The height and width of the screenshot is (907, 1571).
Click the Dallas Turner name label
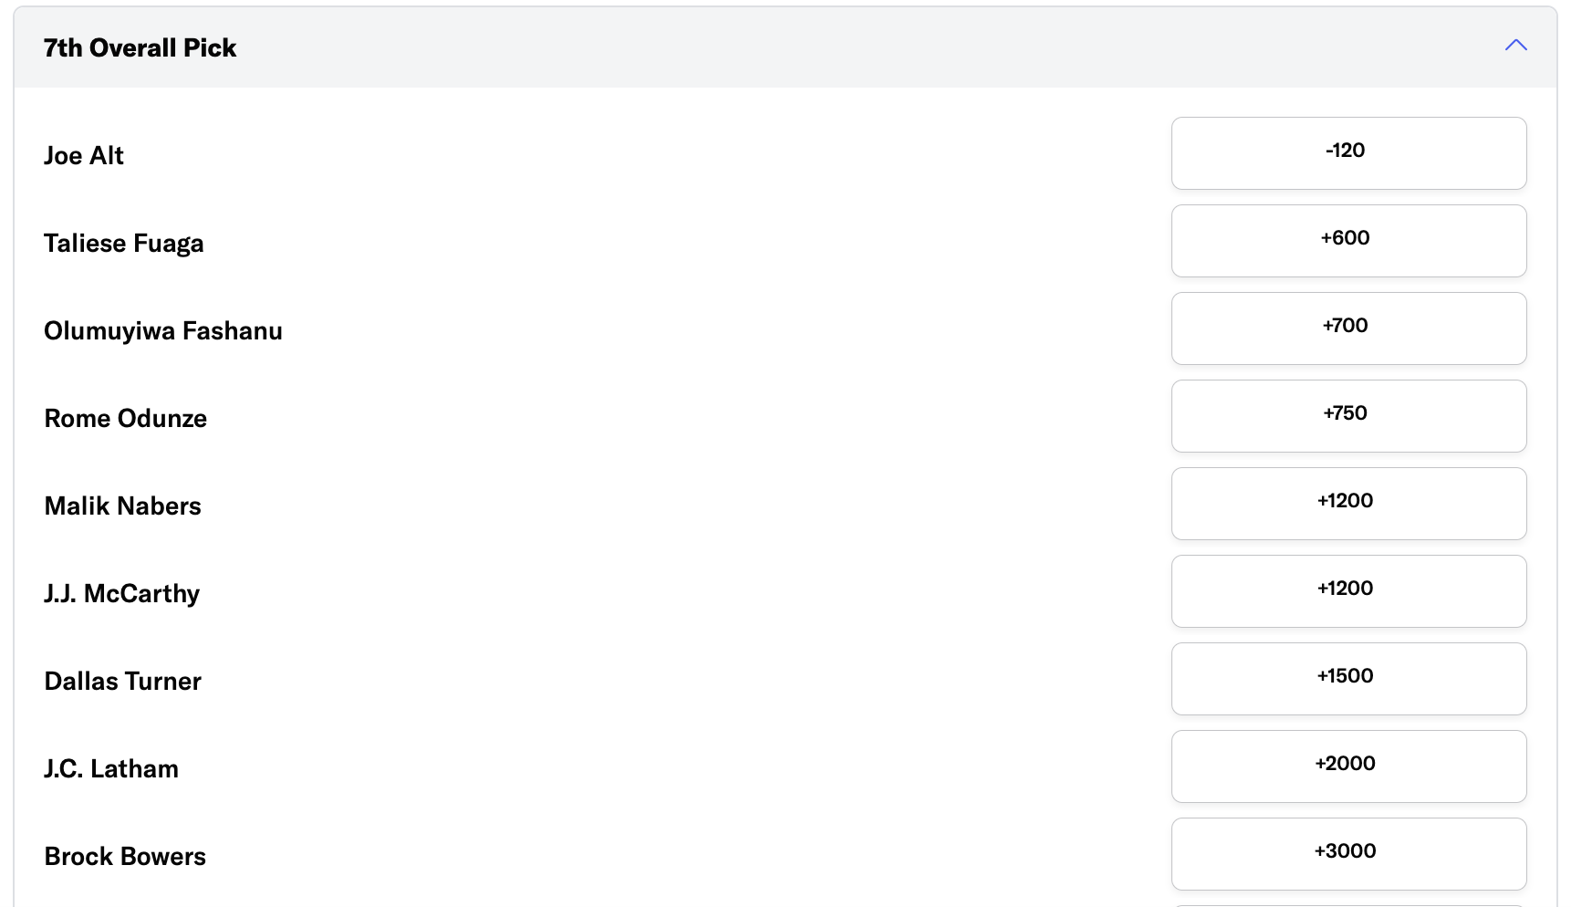click(123, 682)
